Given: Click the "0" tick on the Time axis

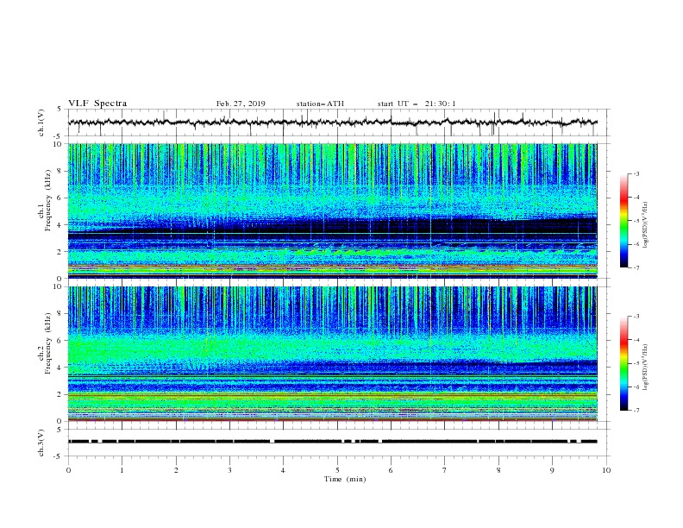Looking at the screenshot, I should coord(68,470).
